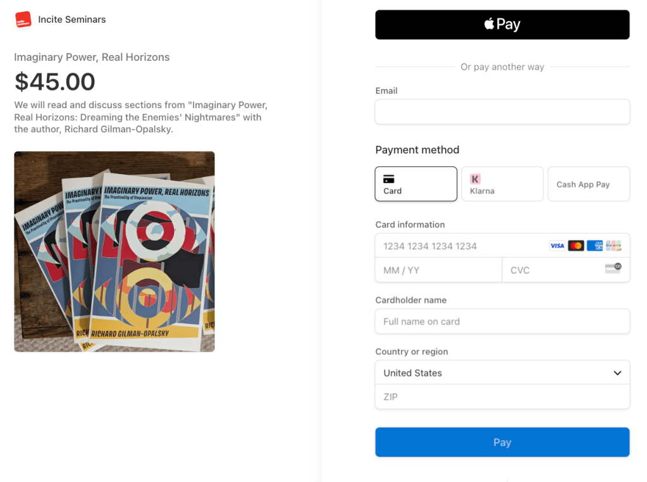Image resolution: width=647 pixels, height=482 pixels.
Task: Click the chevron beside United States
Action: click(x=617, y=373)
